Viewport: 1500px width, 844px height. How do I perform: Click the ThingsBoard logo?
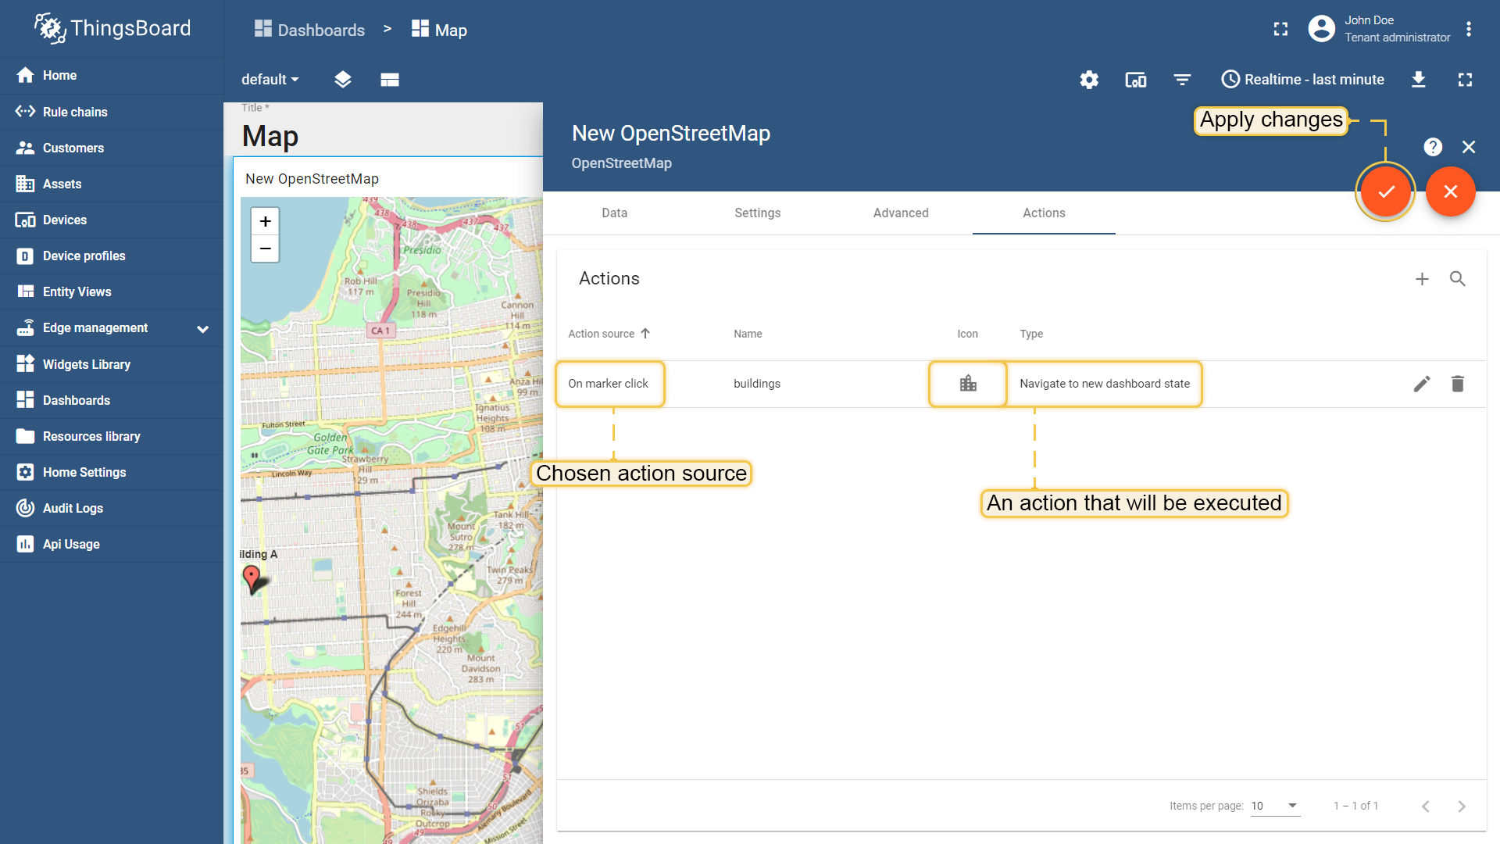(112, 28)
